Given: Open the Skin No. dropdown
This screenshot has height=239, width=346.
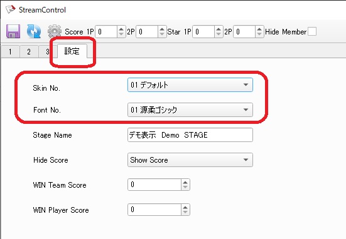Looking at the screenshot, I should (x=190, y=85).
